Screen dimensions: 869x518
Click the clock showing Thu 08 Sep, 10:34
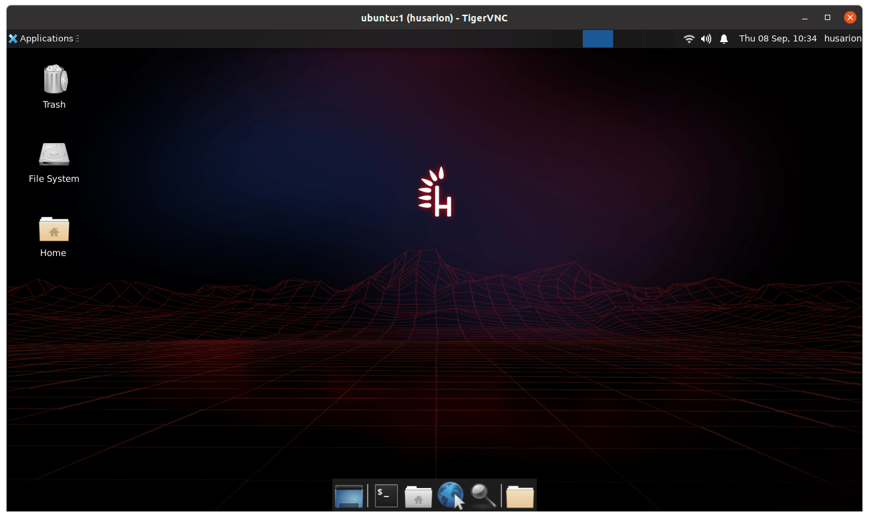click(777, 39)
